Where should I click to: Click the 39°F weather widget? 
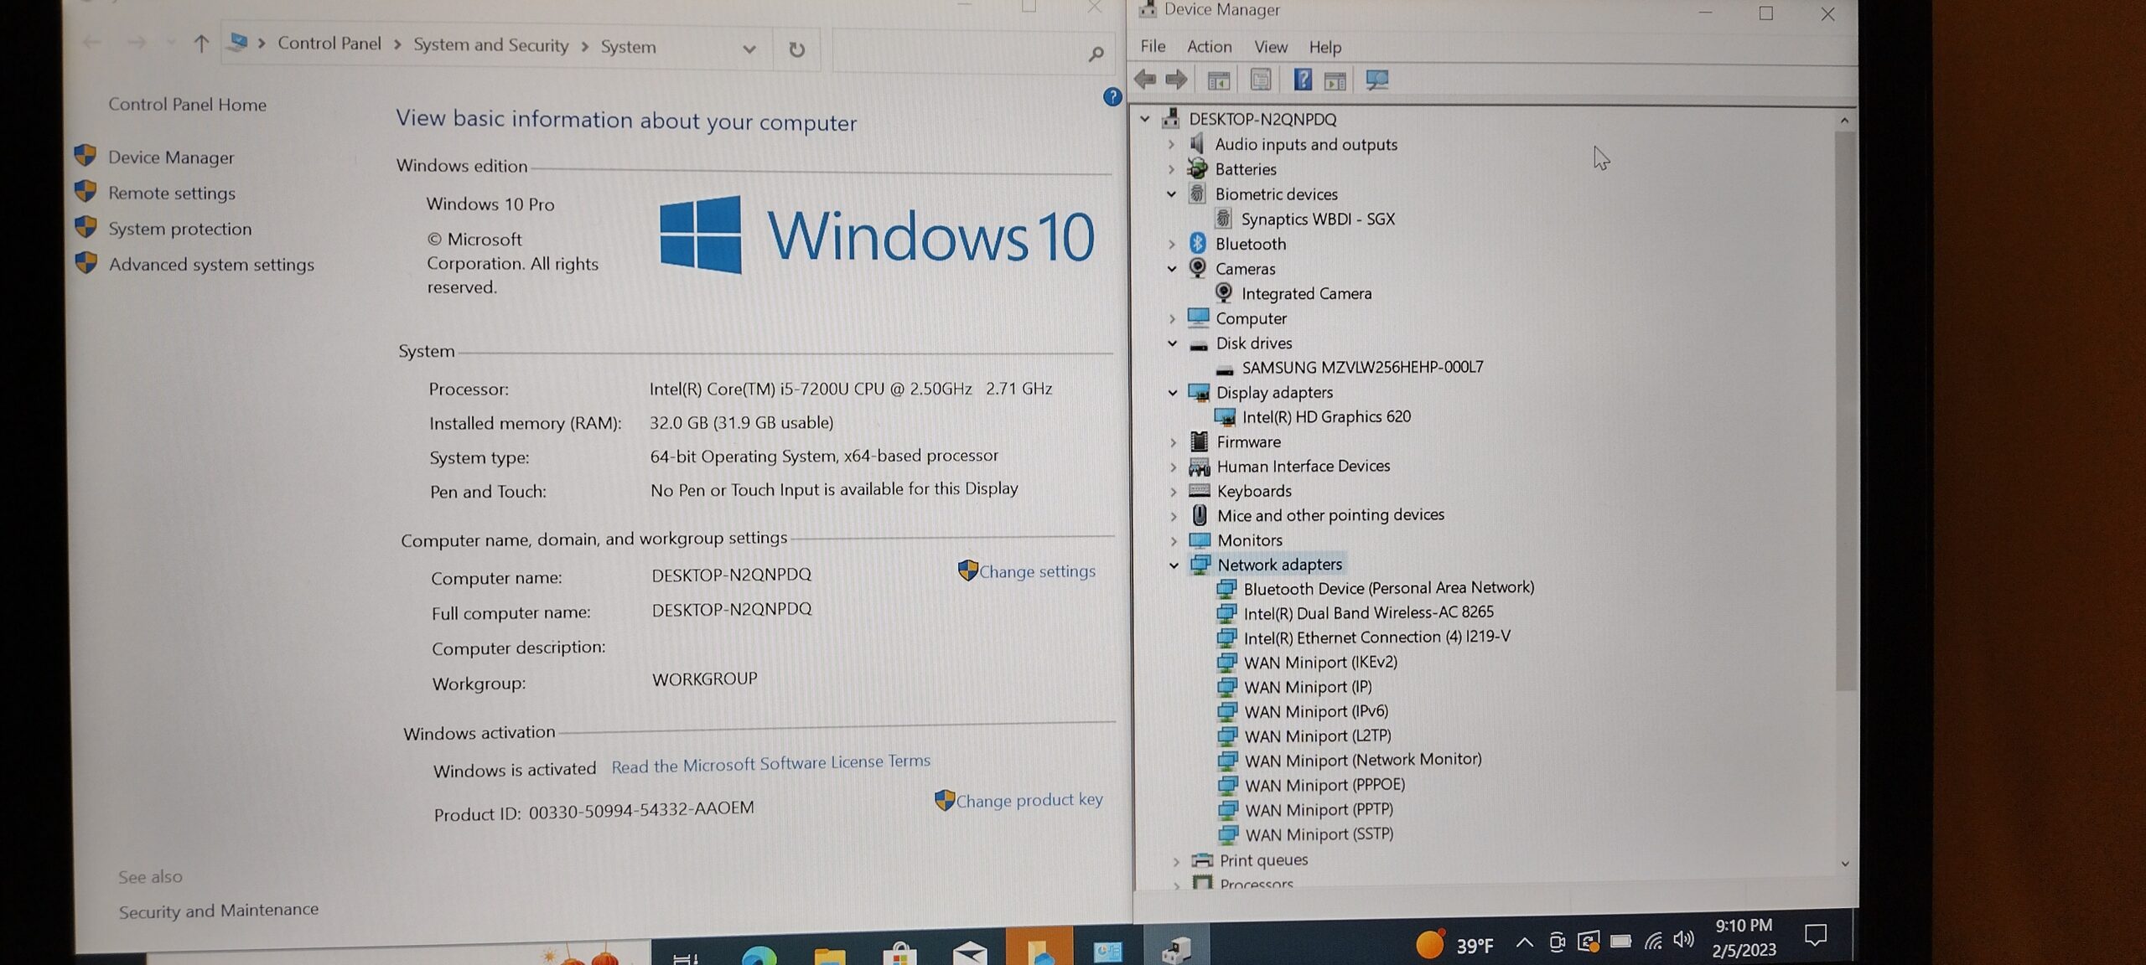[x=1455, y=945]
